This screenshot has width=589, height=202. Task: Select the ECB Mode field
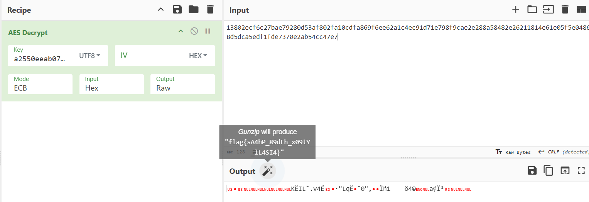click(x=40, y=84)
